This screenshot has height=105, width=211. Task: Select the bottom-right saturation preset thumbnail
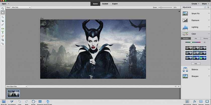[203, 58]
